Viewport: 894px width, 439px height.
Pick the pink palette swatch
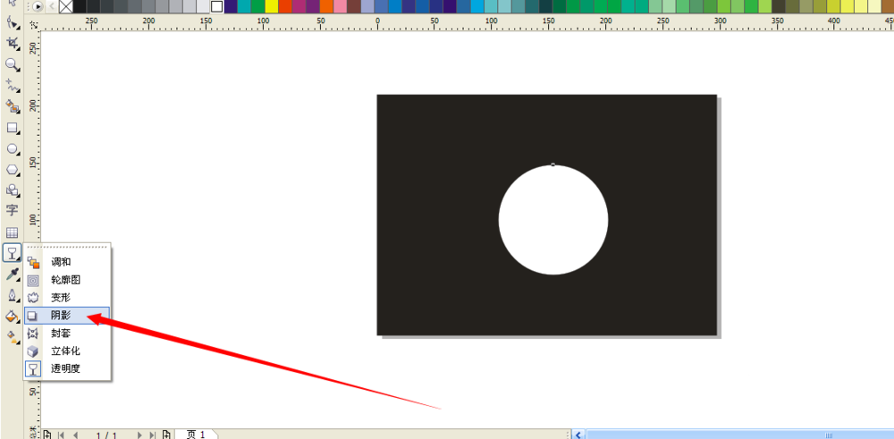coord(341,7)
